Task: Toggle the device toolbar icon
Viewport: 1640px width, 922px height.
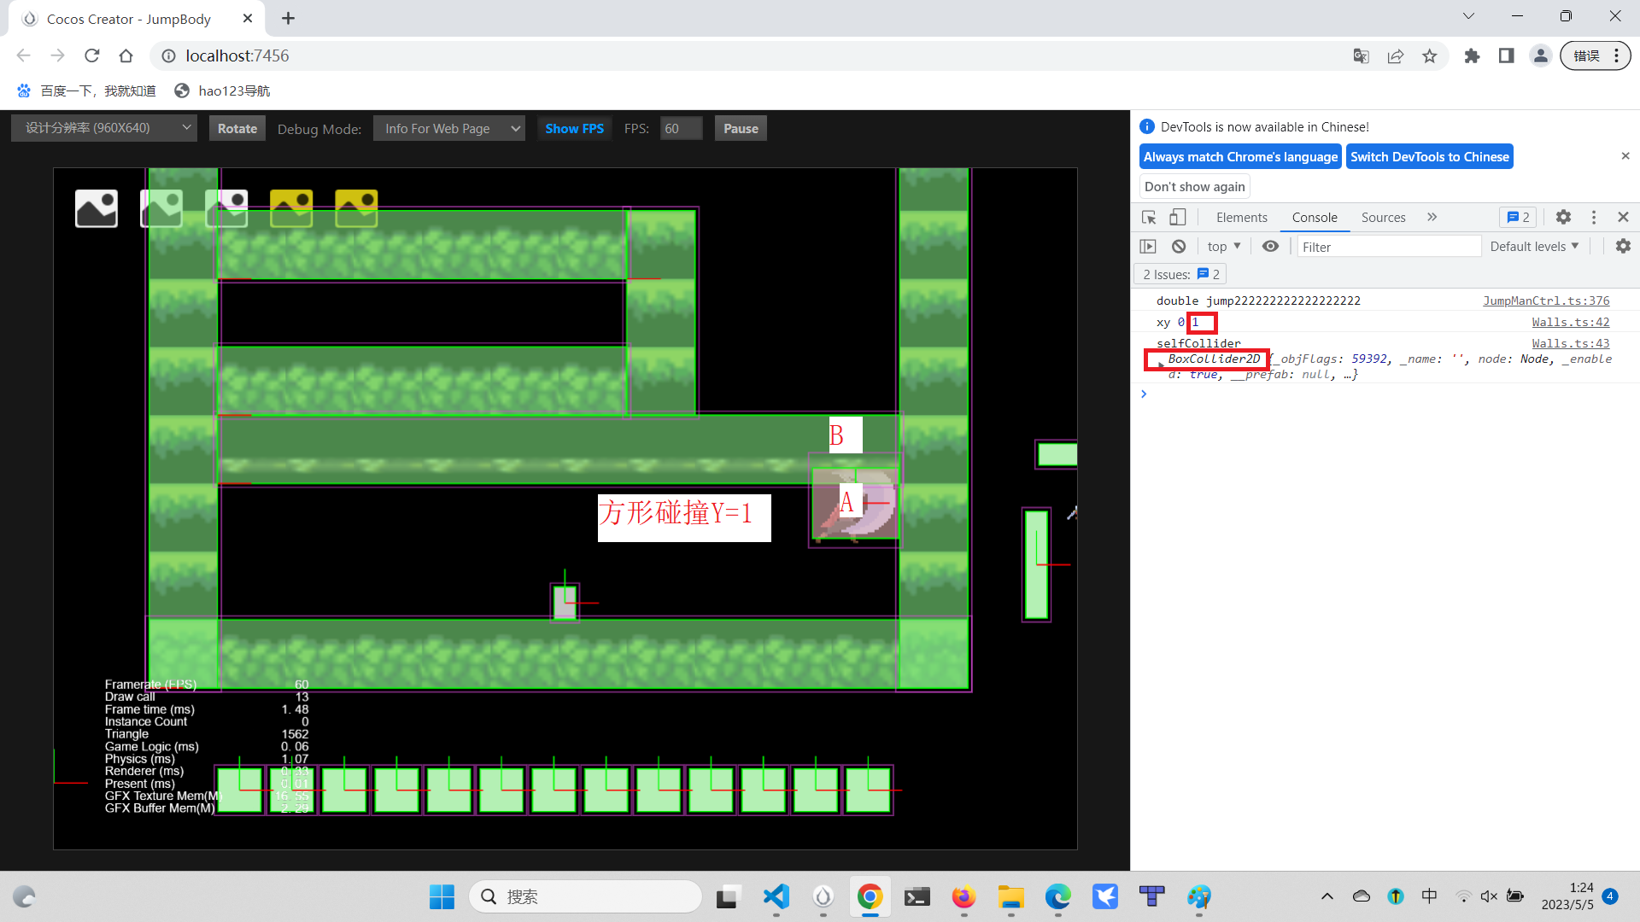Action: pyautogui.click(x=1178, y=218)
